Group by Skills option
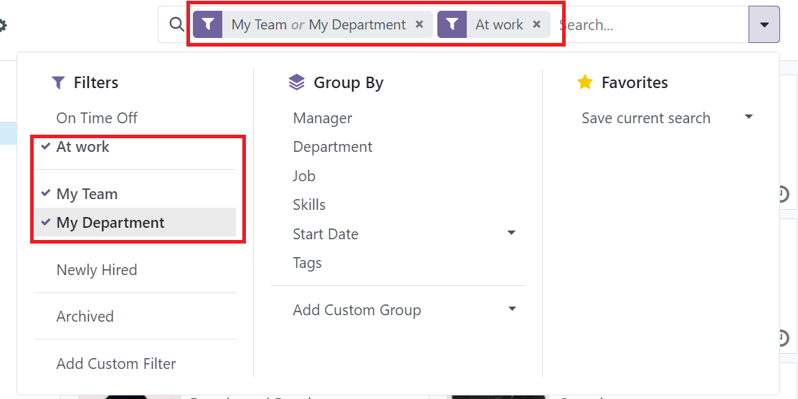This screenshot has height=399, width=798. point(309,205)
